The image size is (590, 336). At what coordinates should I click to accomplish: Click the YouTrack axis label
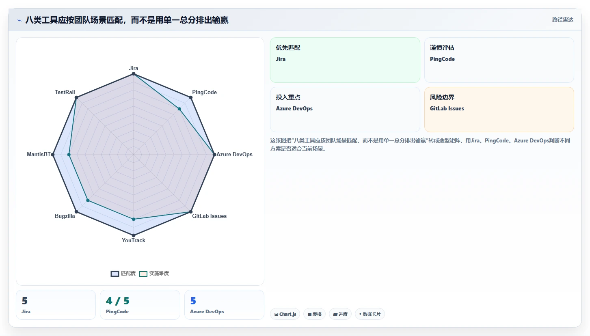tap(134, 240)
